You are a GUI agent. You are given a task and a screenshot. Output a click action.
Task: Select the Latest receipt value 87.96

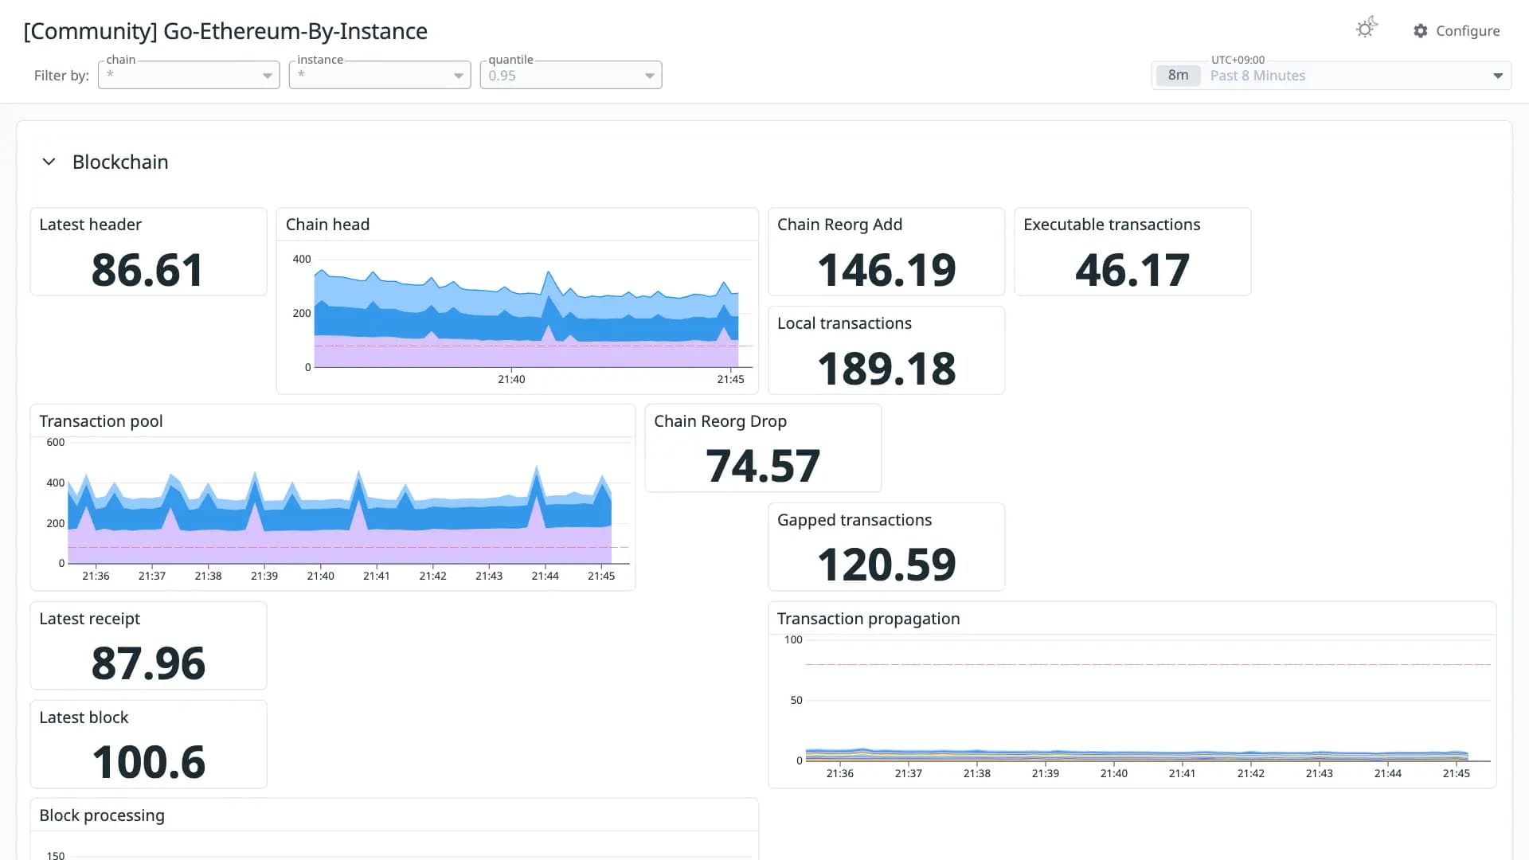coord(148,663)
